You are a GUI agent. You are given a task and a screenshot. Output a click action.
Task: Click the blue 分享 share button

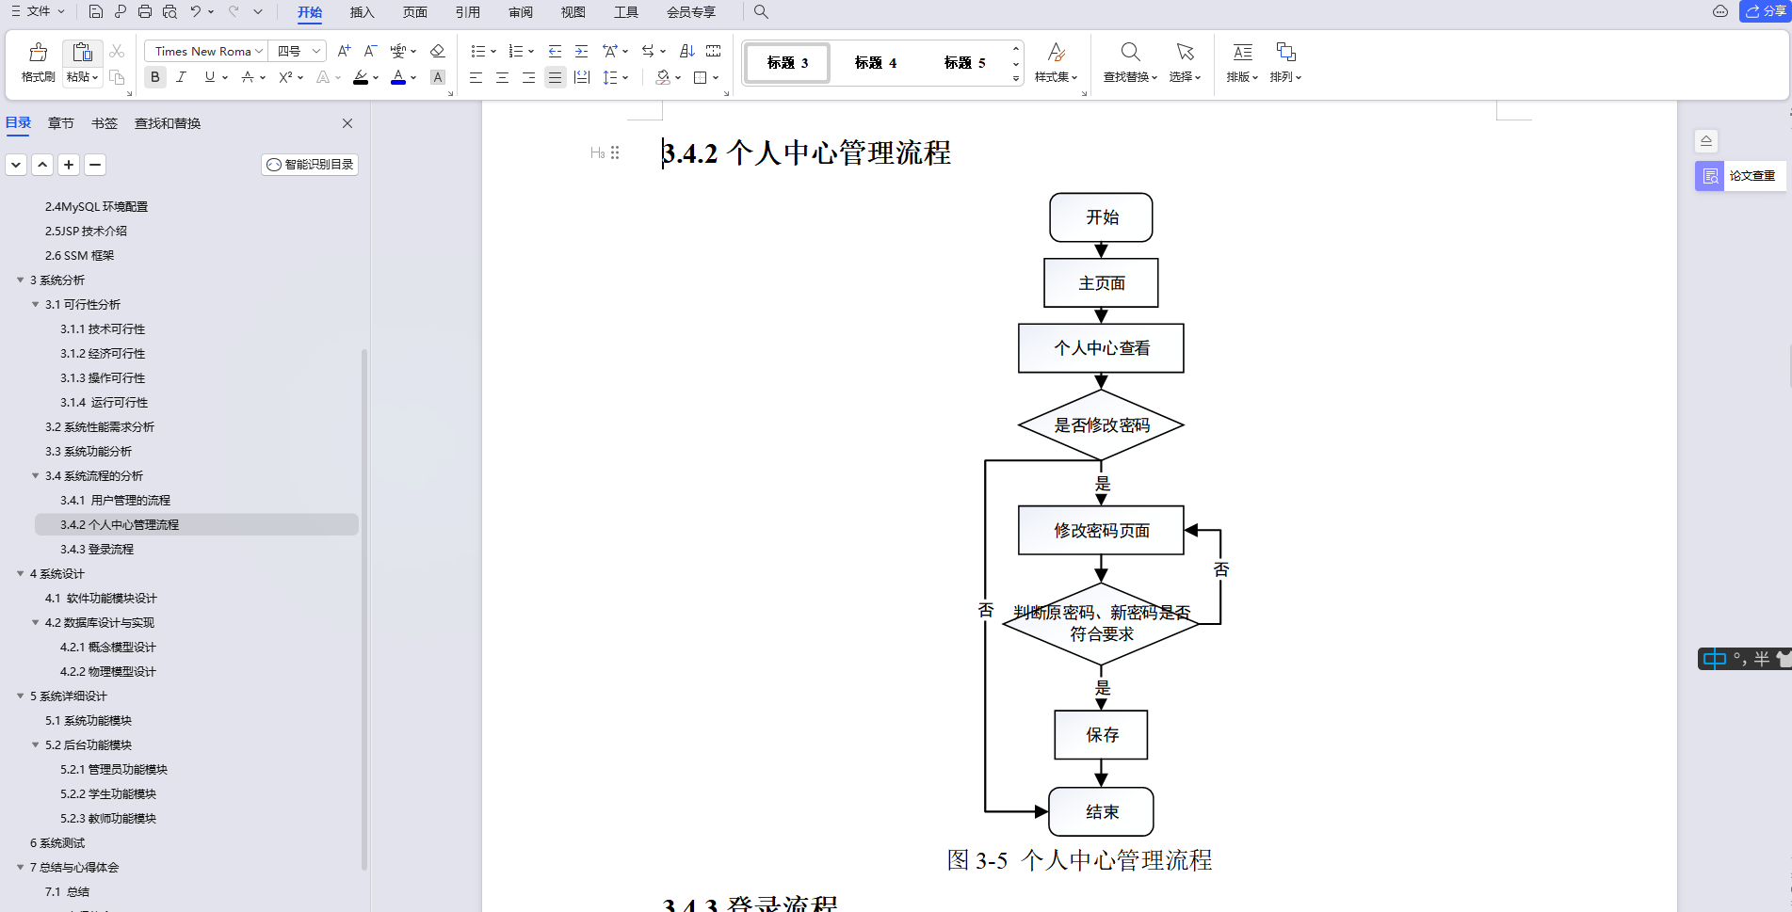tap(1763, 11)
